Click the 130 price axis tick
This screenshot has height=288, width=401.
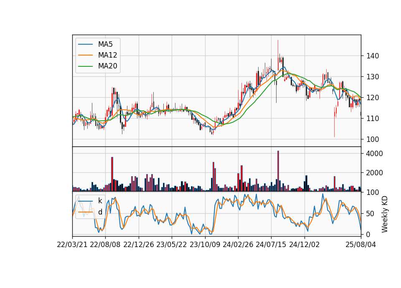click(x=372, y=77)
